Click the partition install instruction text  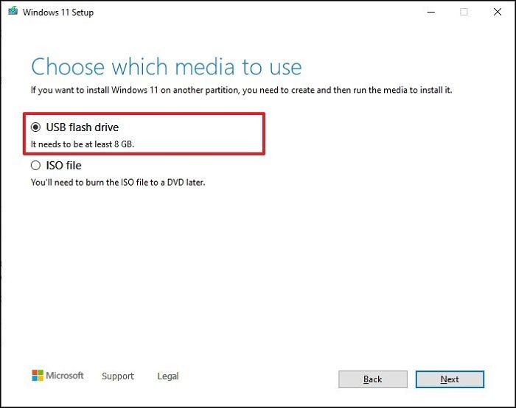pos(240,90)
